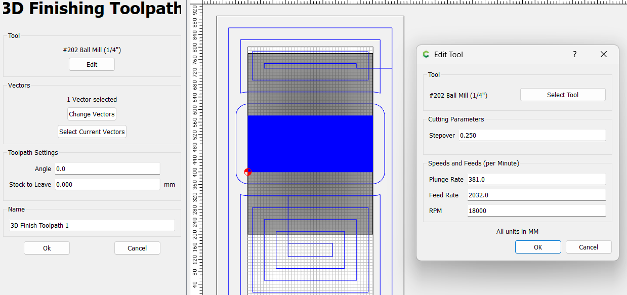This screenshot has width=627, height=295.
Task: Focus the Feed Rate input field
Action: [x=536, y=195]
